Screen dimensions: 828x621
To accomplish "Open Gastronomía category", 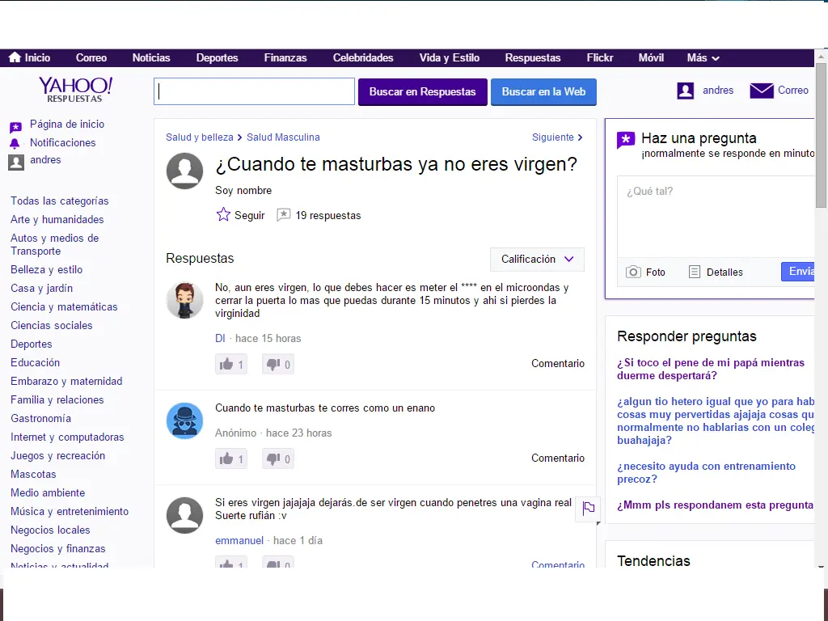I will (40, 419).
